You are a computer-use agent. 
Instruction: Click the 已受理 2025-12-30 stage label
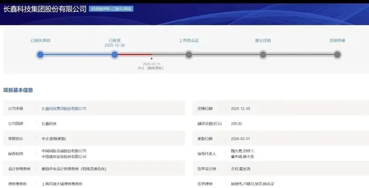(114, 43)
